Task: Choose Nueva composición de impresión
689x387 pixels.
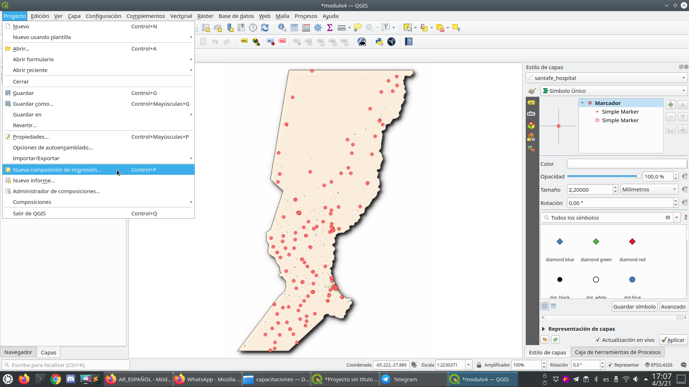Action: point(98,170)
